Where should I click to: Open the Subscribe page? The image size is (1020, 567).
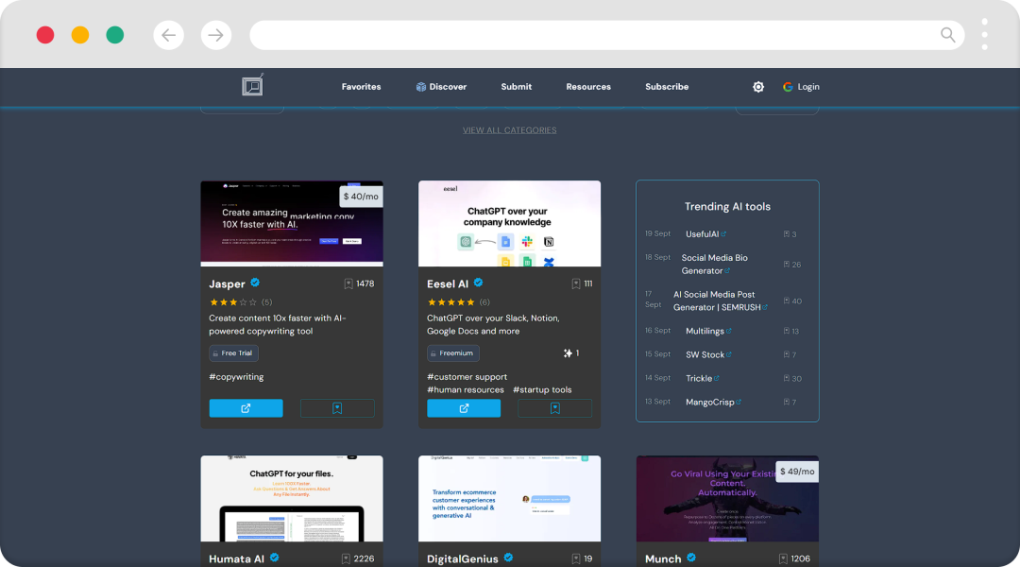point(667,87)
